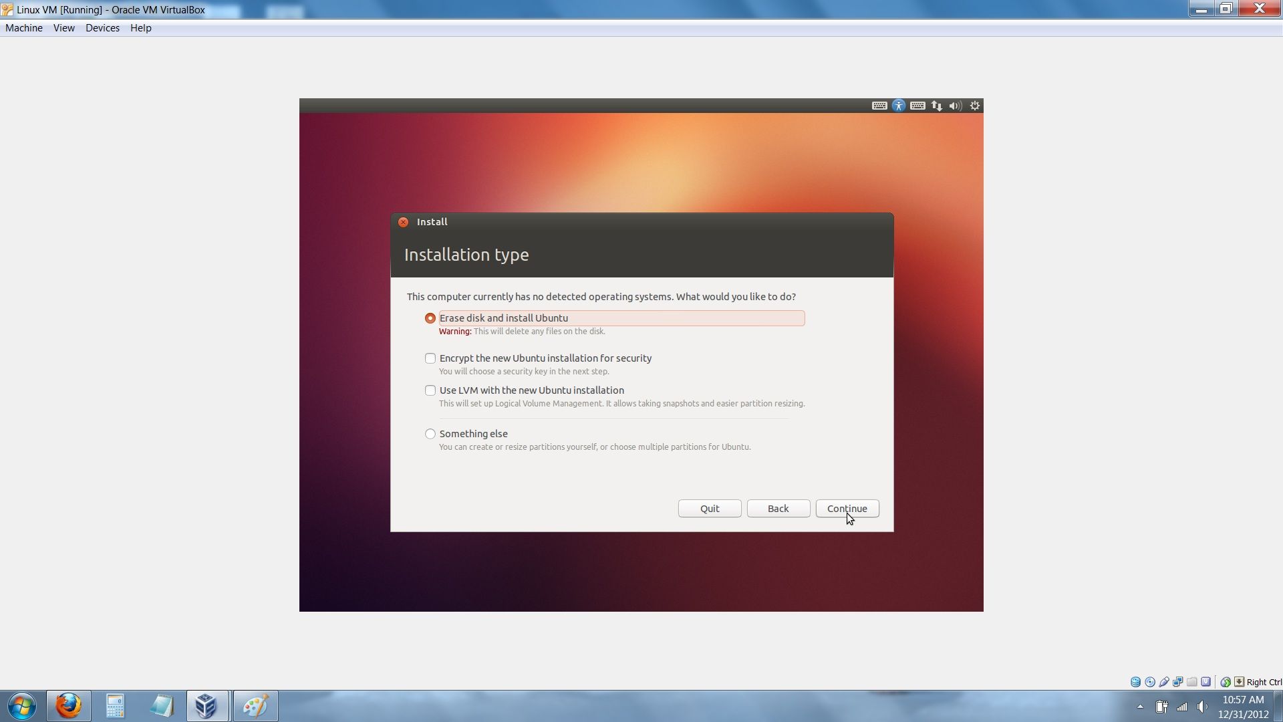The height and width of the screenshot is (722, 1283).
Task: Open the Devices menu in VirtualBox
Action: [102, 27]
